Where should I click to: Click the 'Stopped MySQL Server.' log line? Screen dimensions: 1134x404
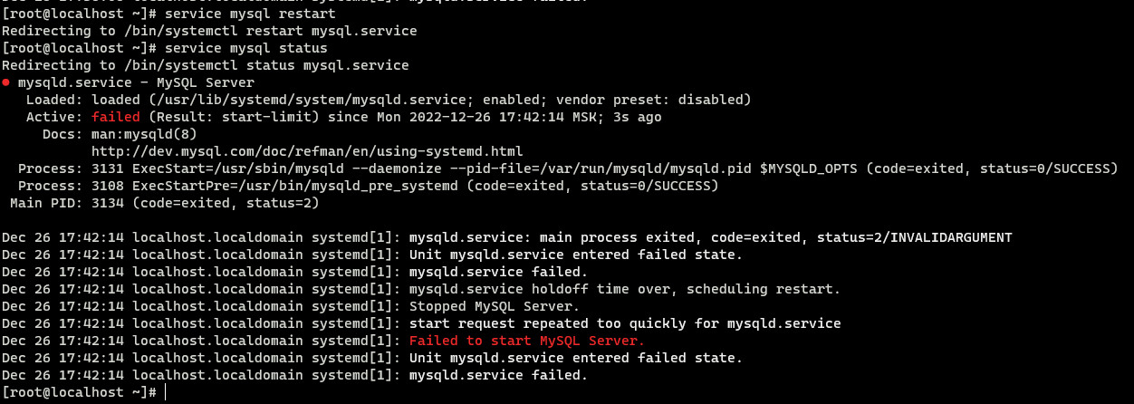click(495, 306)
